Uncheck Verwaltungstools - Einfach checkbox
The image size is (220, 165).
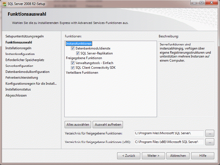click(x=73, y=63)
